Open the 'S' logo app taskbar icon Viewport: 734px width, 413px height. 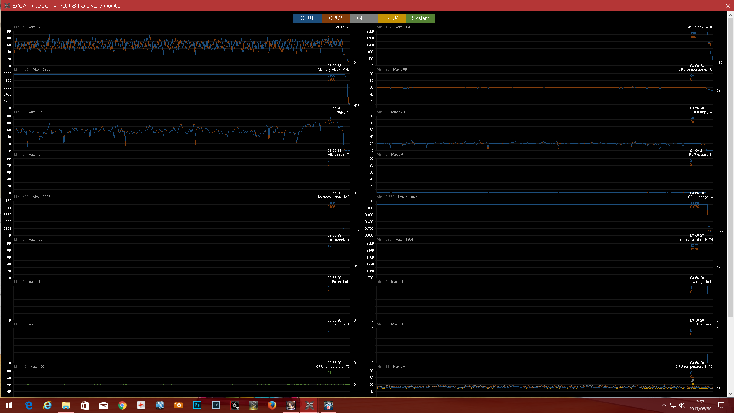[x=253, y=405]
